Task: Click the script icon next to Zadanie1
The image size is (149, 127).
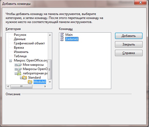Action: [62, 39]
